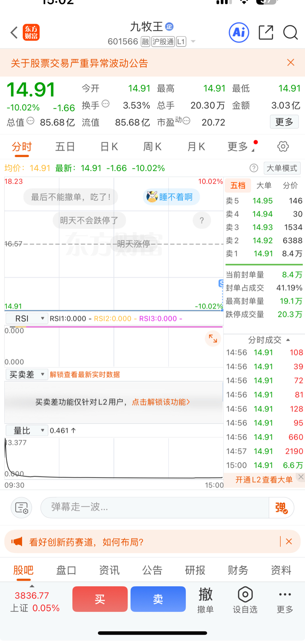Tap 开通L2查看大单 link

tap(264, 480)
